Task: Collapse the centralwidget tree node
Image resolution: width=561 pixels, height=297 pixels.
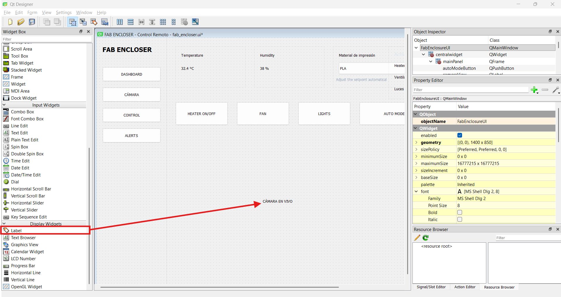Action: tap(424, 54)
